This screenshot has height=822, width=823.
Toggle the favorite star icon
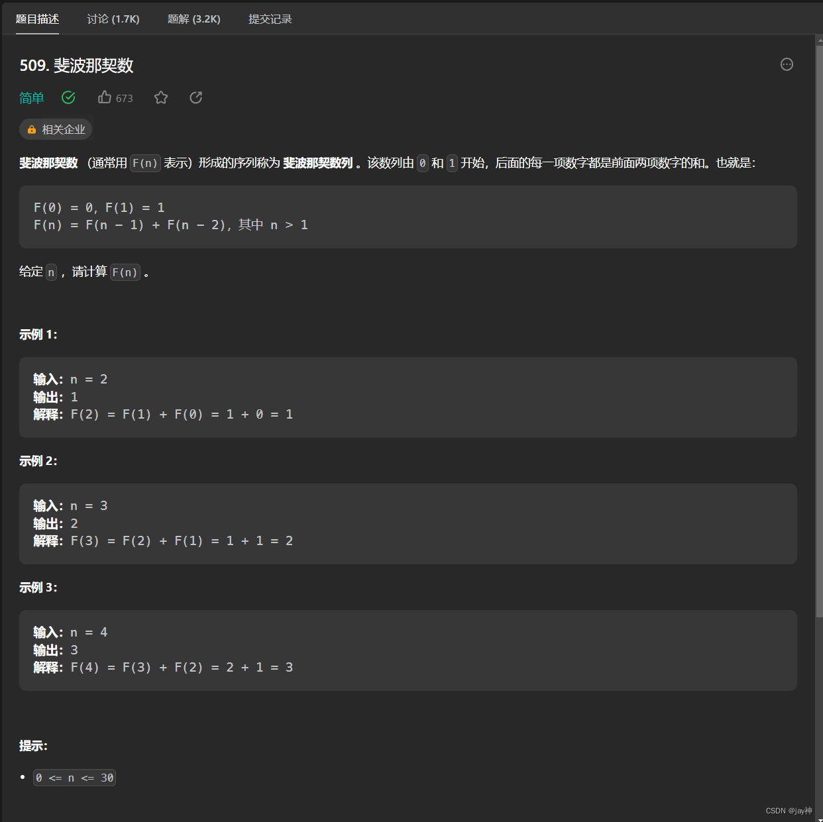(160, 97)
